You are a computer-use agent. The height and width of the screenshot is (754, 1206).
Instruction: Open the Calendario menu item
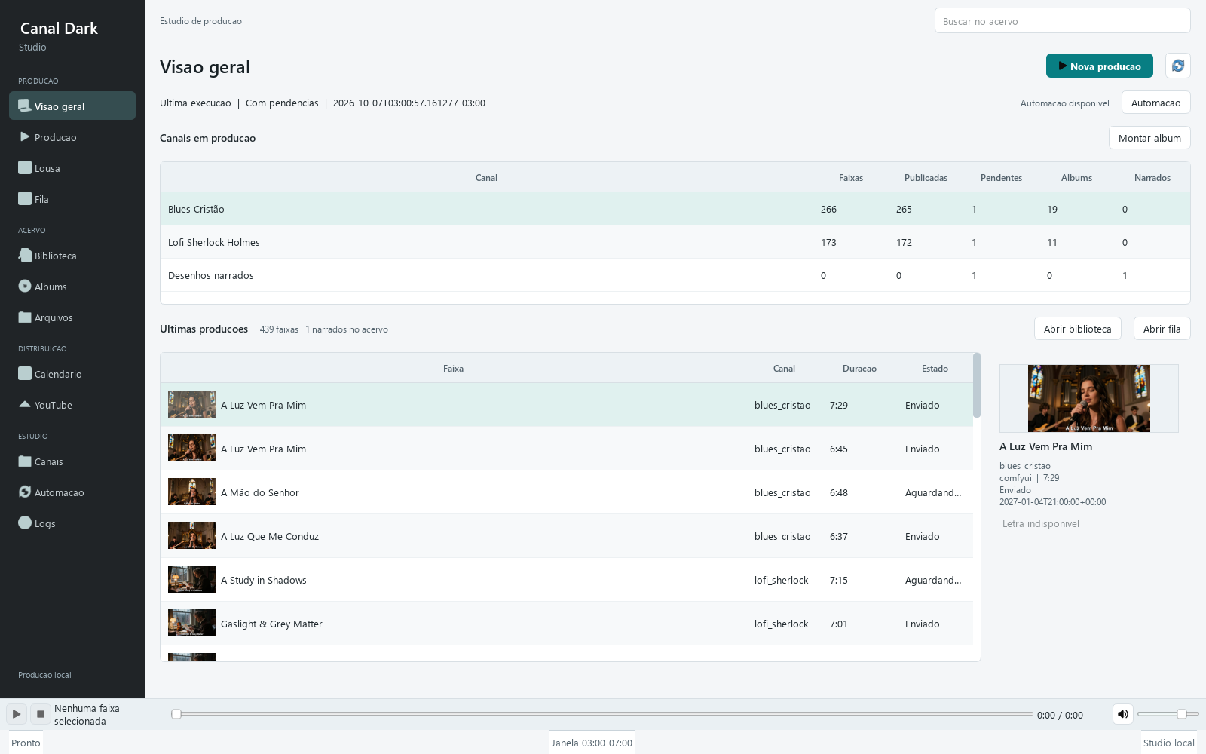(72, 374)
